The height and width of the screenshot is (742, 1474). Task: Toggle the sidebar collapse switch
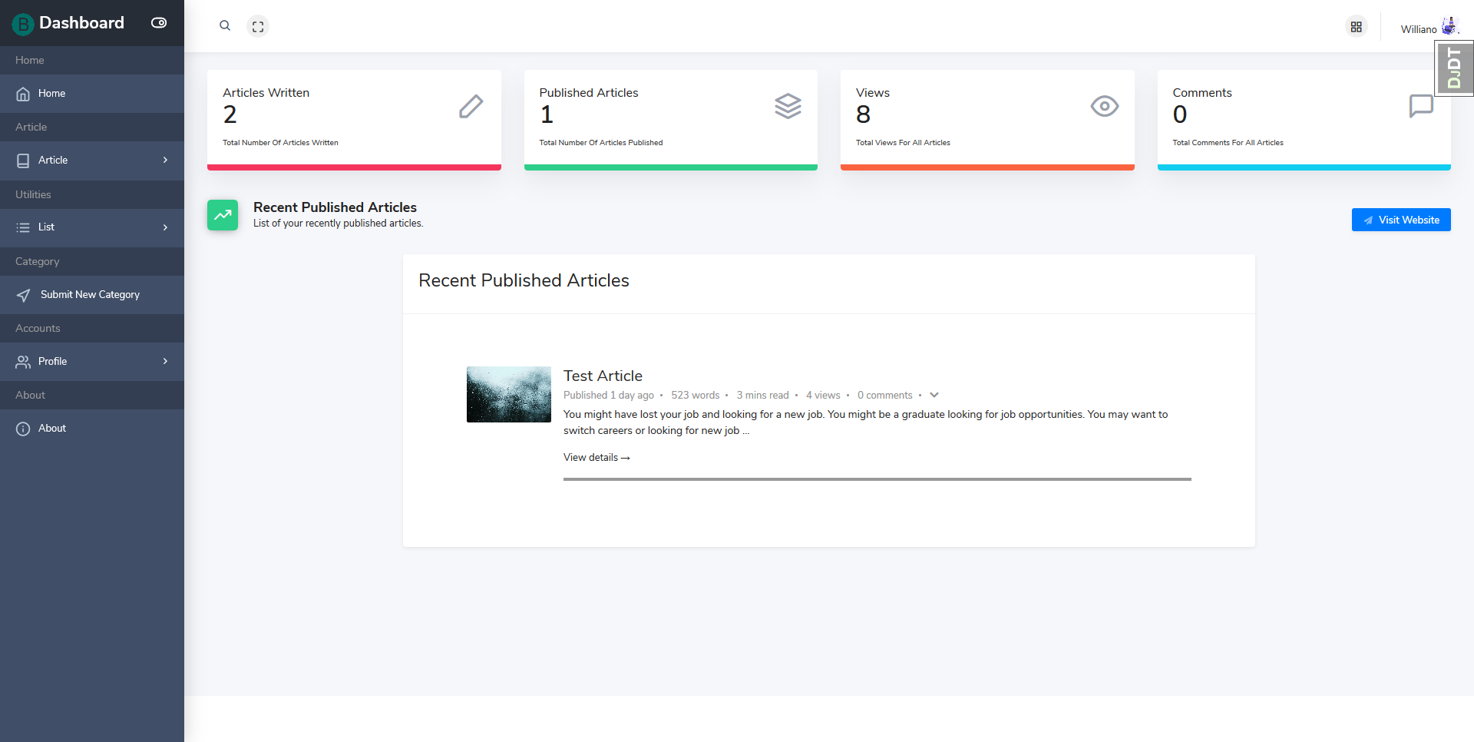pos(159,23)
